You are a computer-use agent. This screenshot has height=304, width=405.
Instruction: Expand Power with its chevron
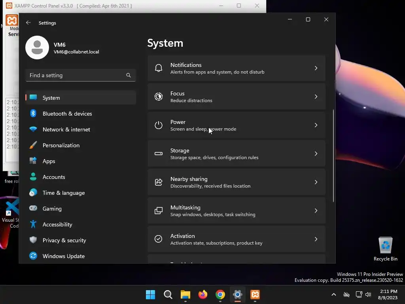(x=316, y=125)
